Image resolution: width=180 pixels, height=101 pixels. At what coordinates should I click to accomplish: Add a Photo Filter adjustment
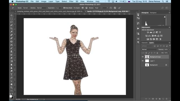click(156, 36)
